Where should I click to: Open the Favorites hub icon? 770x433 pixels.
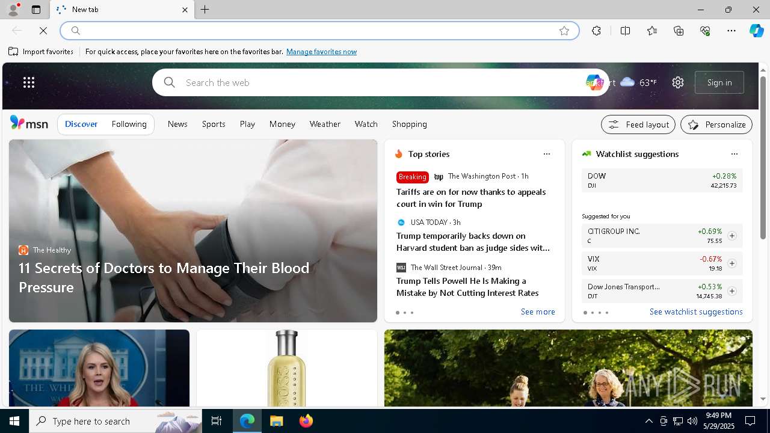[x=652, y=31]
